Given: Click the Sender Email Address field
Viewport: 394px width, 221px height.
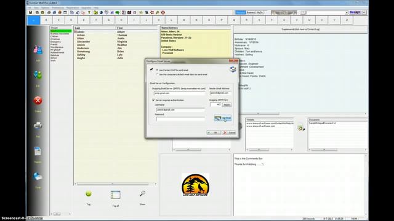Looking at the screenshot, I should tap(220, 93).
